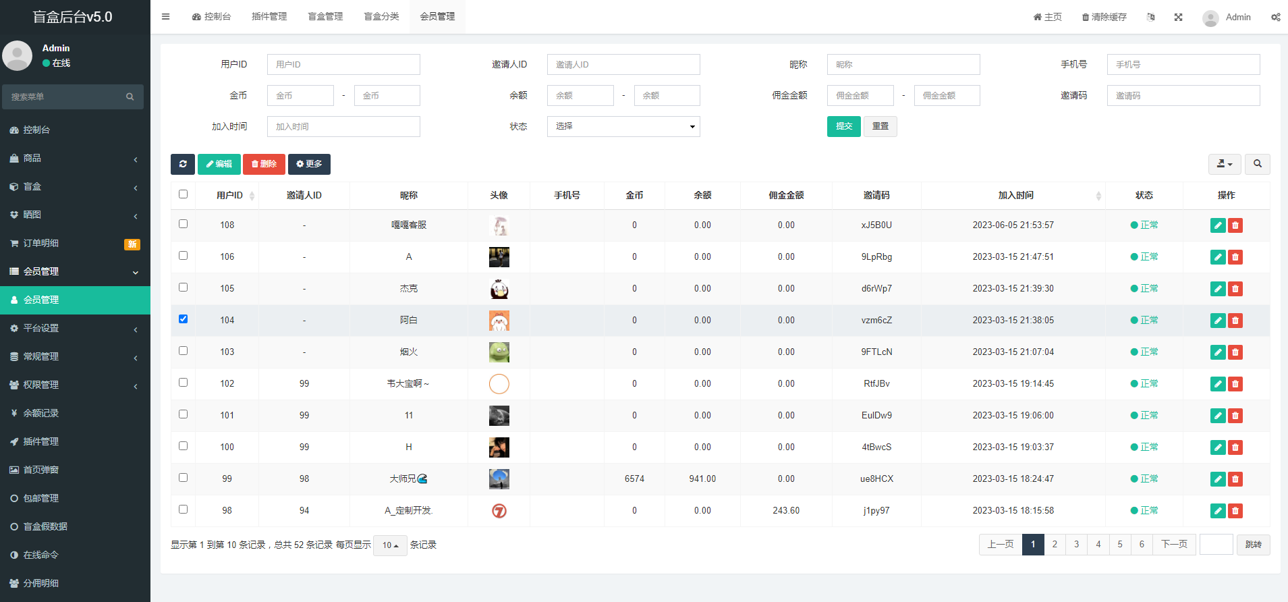Click edit pencil icon for user 108
This screenshot has width=1288, height=602.
click(1217, 225)
